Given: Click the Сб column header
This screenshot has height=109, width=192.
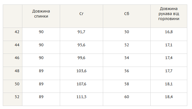Looking at the screenshot, I should 127,14.
